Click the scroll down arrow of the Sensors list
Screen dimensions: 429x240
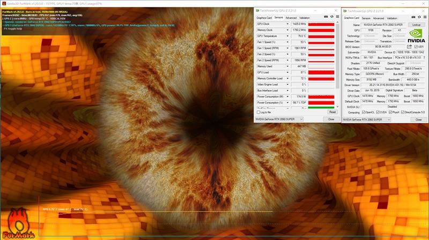337,107
